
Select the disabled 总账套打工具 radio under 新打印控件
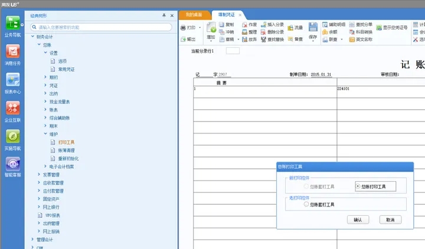pyautogui.click(x=306, y=186)
